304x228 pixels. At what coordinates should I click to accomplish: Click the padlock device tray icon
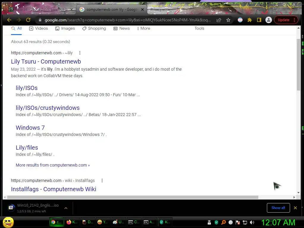click(209, 222)
